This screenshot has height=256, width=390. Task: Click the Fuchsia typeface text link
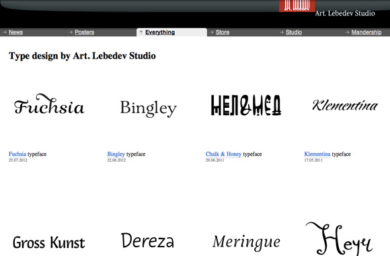(17, 154)
